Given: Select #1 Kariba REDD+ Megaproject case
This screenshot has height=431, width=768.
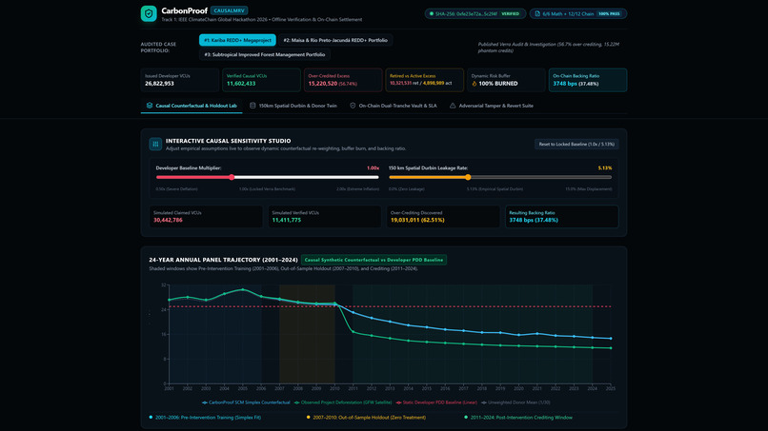Looking at the screenshot, I should coord(237,40).
